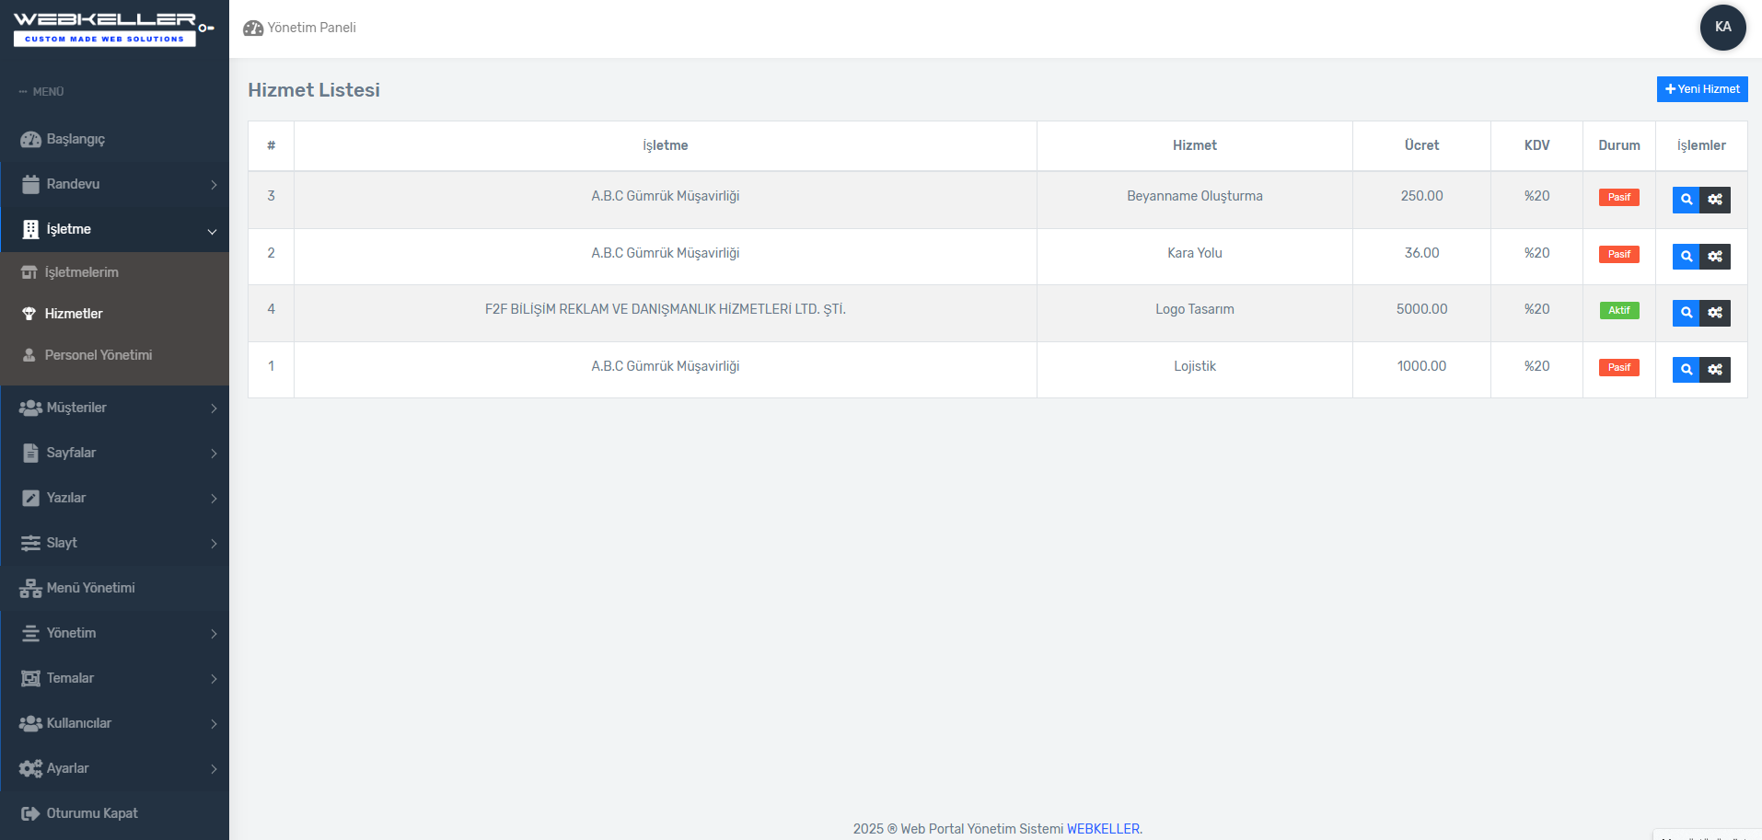This screenshot has width=1762, height=840.
Task: Click the Yönetim Paneli dashboard icon
Action: tap(253, 29)
